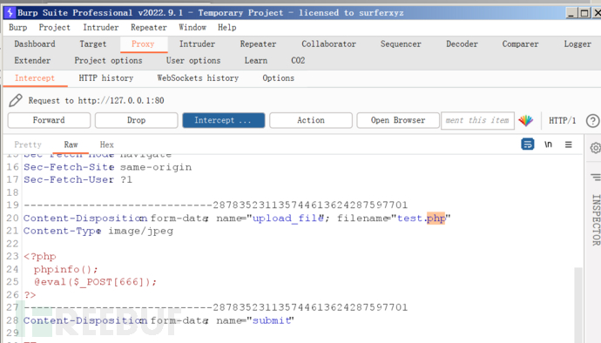Click the <?php opening tag line

[x=40, y=257]
